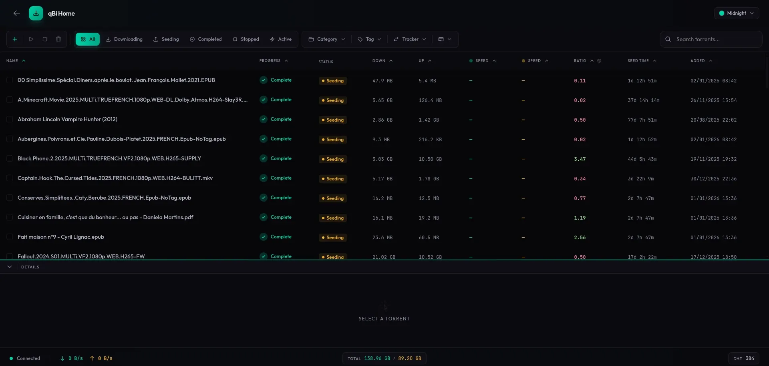The image size is (769, 366).
Task: Click the qBi Home download logo
Action: point(36,13)
